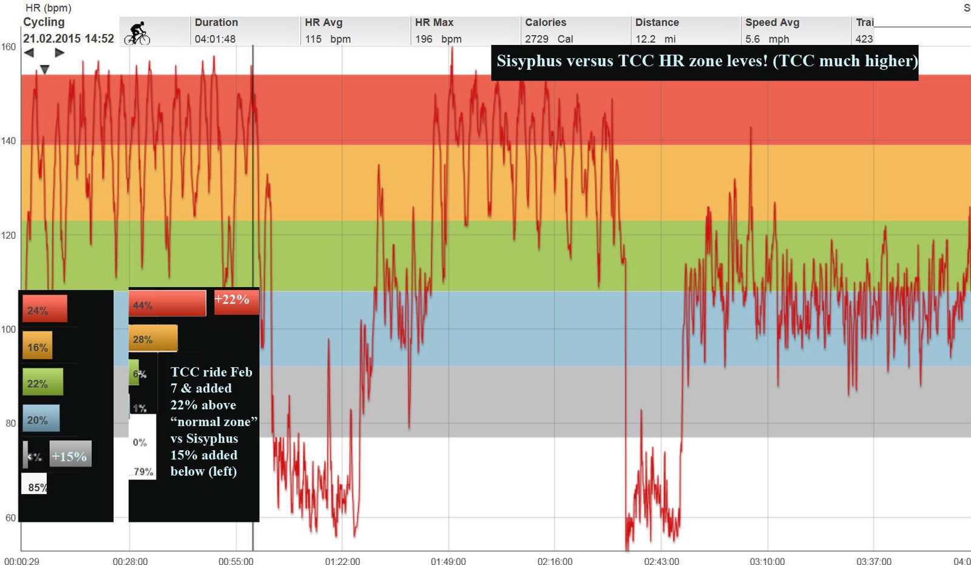Select the green 22% zone bar
Viewport: 971px width, 565px height.
point(42,382)
